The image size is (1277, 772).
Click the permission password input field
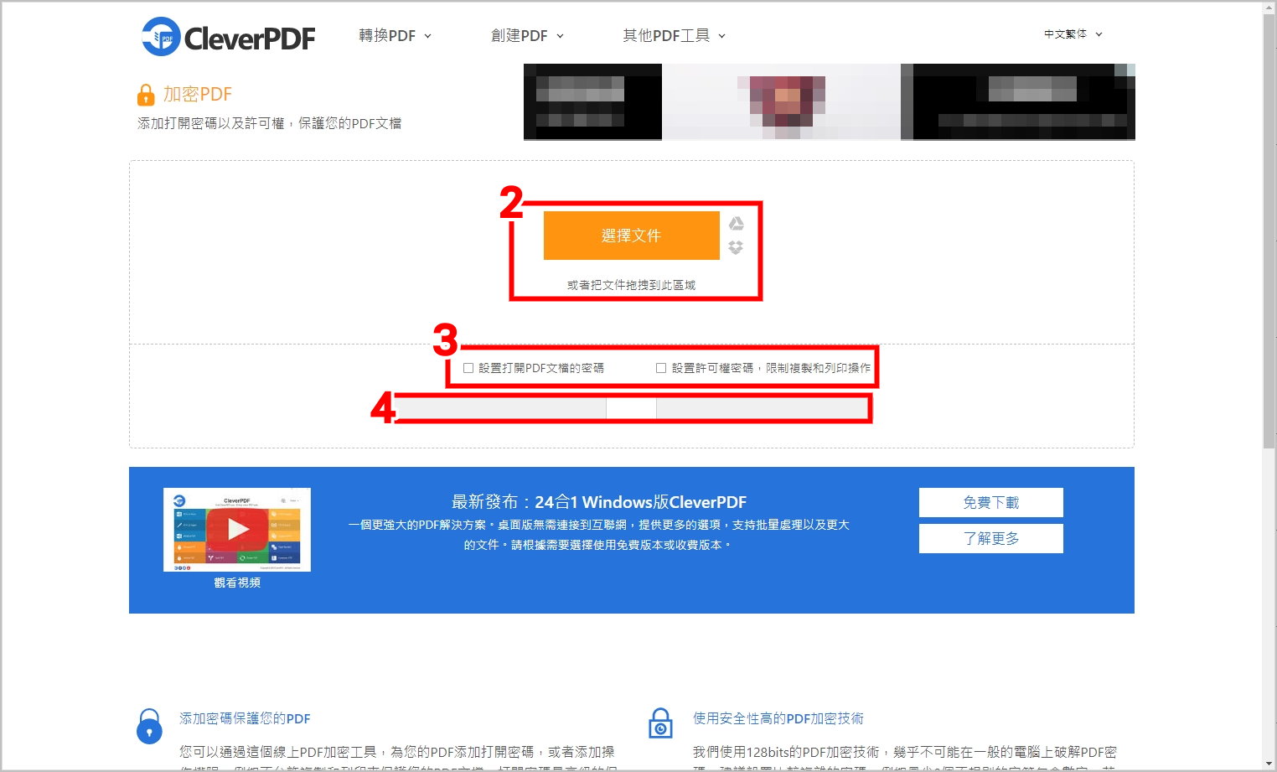762,408
